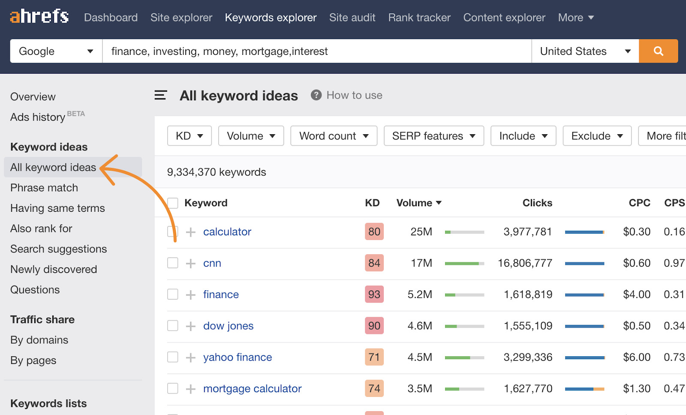Click the How to use question-mark icon

[316, 95]
